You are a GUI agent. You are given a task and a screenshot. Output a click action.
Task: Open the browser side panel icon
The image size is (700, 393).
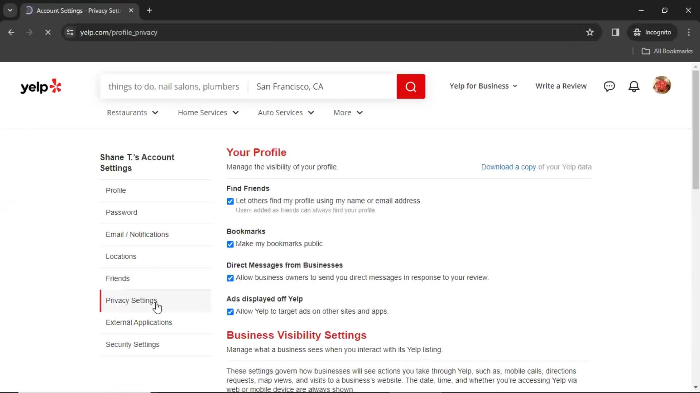pos(615,32)
